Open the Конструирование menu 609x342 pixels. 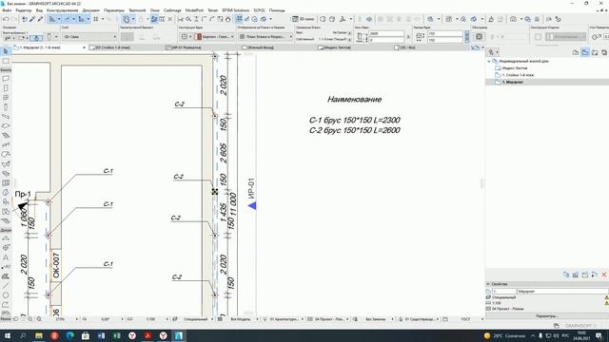(x=62, y=10)
